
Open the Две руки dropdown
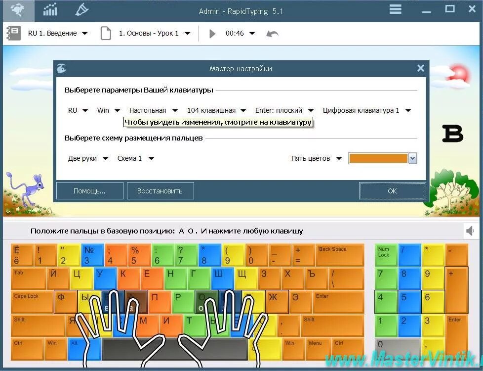[88, 158]
